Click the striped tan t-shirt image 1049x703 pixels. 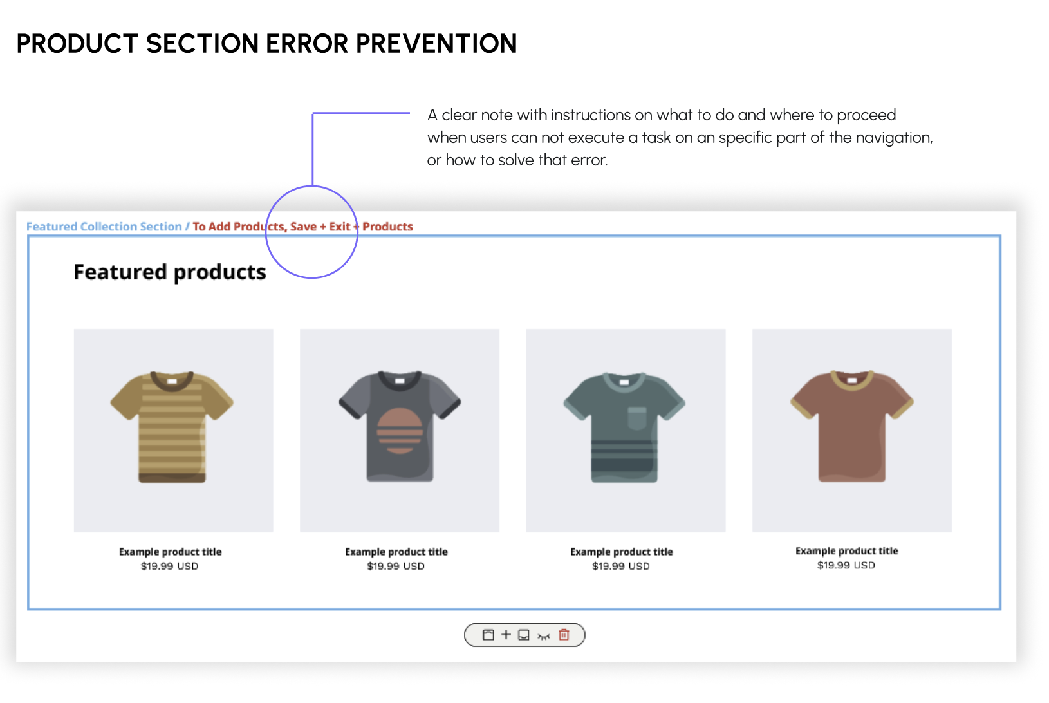tap(172, 427)
